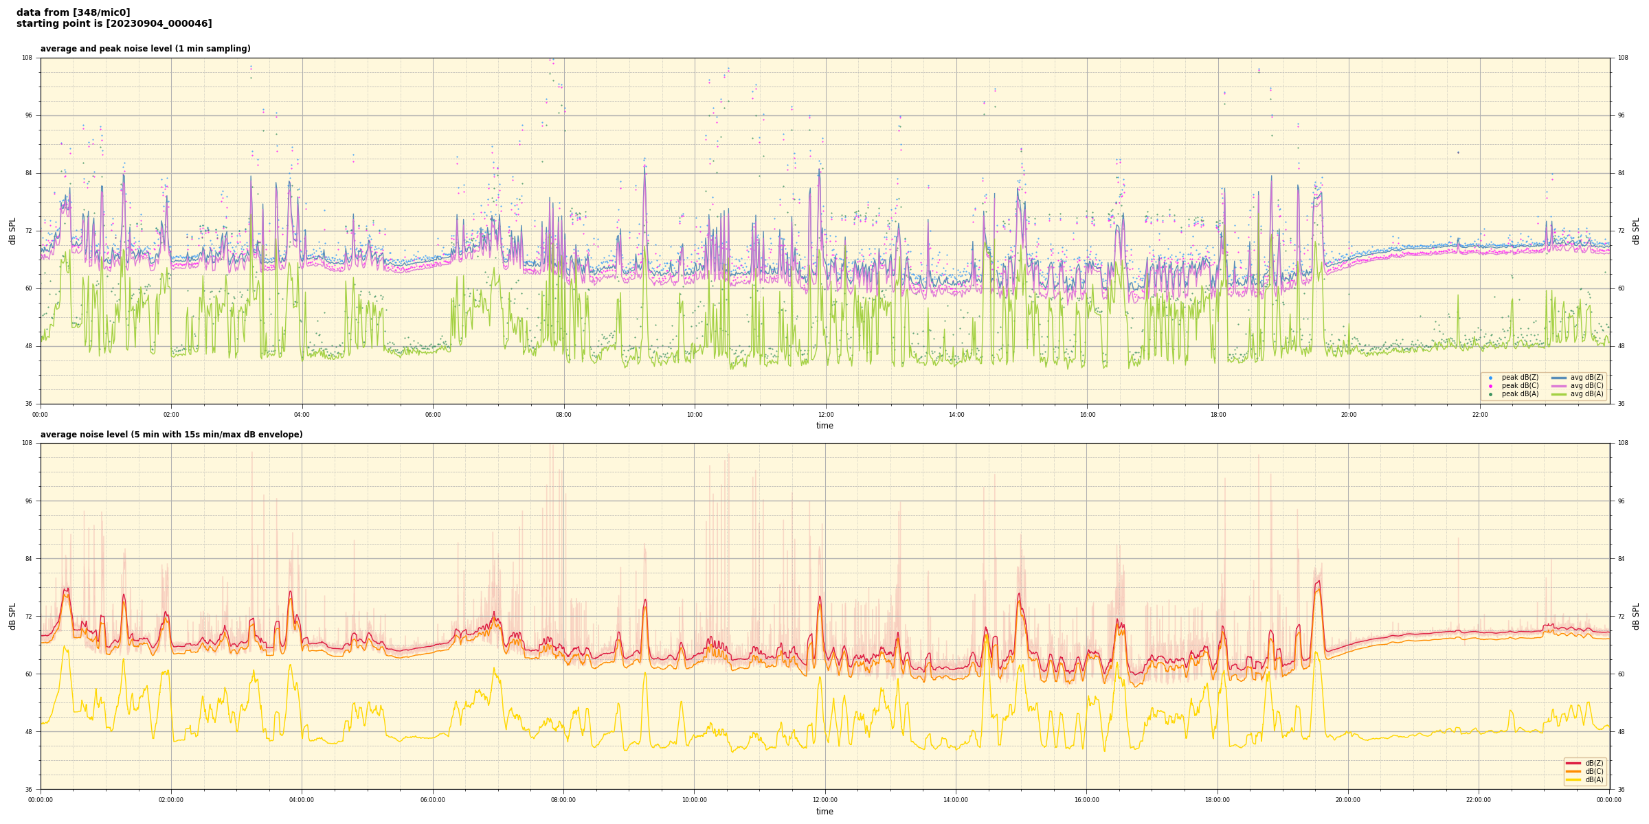The height and width of the screenshot is (824, 1649).
Task: Click the bottom chart title about 15s envelope
Action: (171, 435)
